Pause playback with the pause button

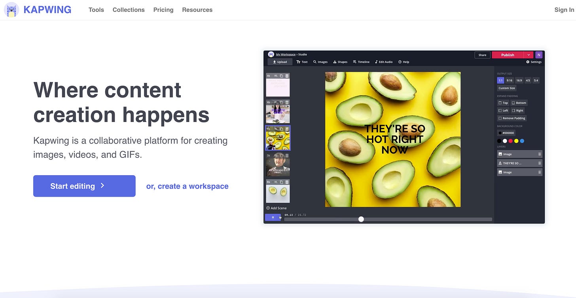click(x=273, y=217)
